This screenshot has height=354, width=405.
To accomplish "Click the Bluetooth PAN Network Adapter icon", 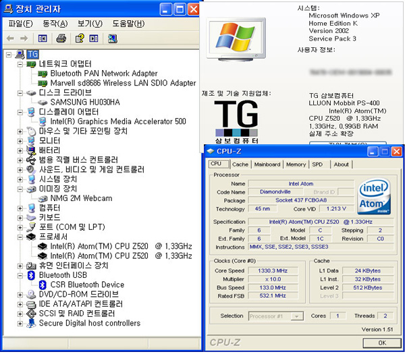I will coord(43,73).
